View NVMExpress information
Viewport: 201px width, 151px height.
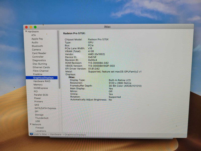41,88
